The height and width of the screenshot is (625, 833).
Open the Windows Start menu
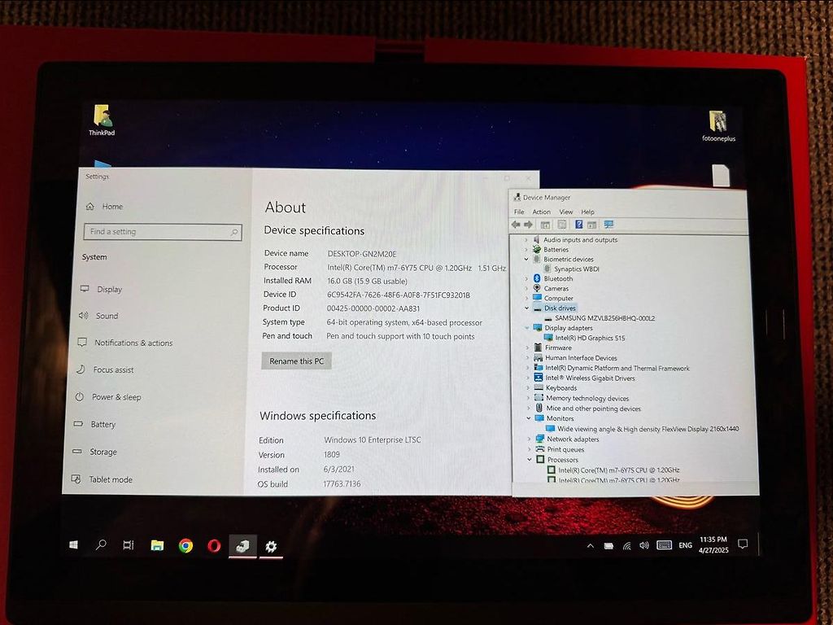tap(74, 544)
